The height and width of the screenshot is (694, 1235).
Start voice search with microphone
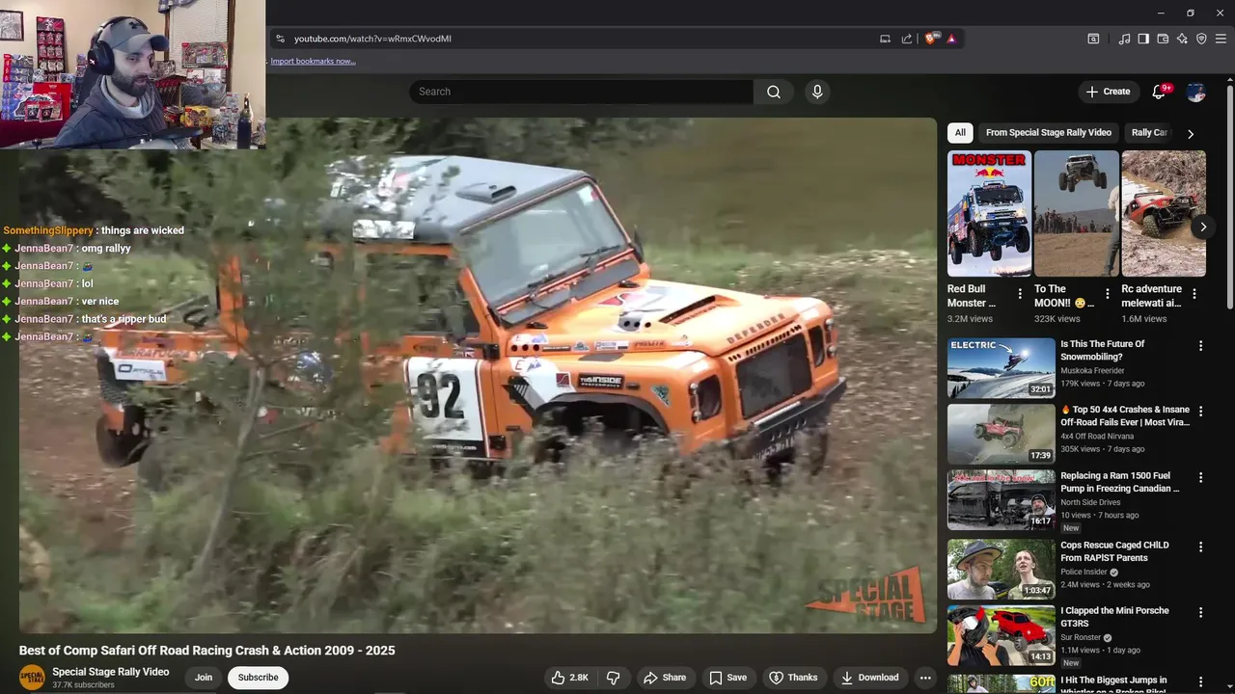[817, 92]
